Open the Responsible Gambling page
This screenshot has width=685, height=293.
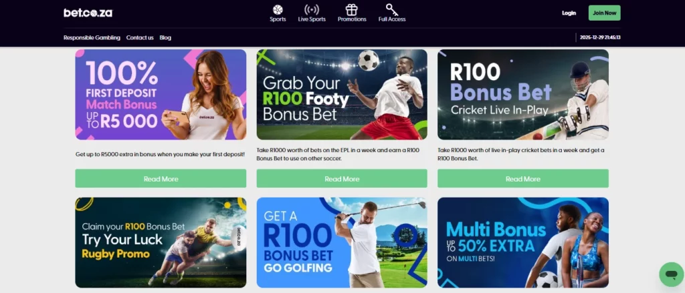click(x=92, y=37)
